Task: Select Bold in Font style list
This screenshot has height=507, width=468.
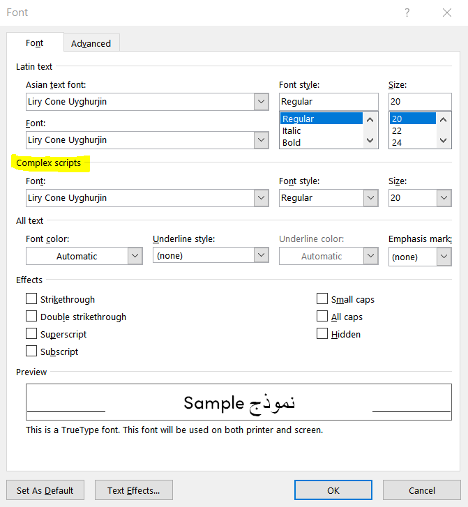Action: click(x=292, y=142)
